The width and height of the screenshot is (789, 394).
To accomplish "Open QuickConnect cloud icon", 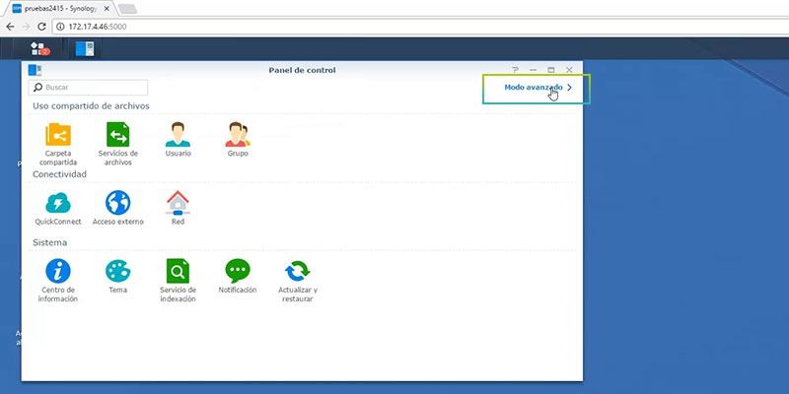I will pyautogui.click(x=58, y=203).
